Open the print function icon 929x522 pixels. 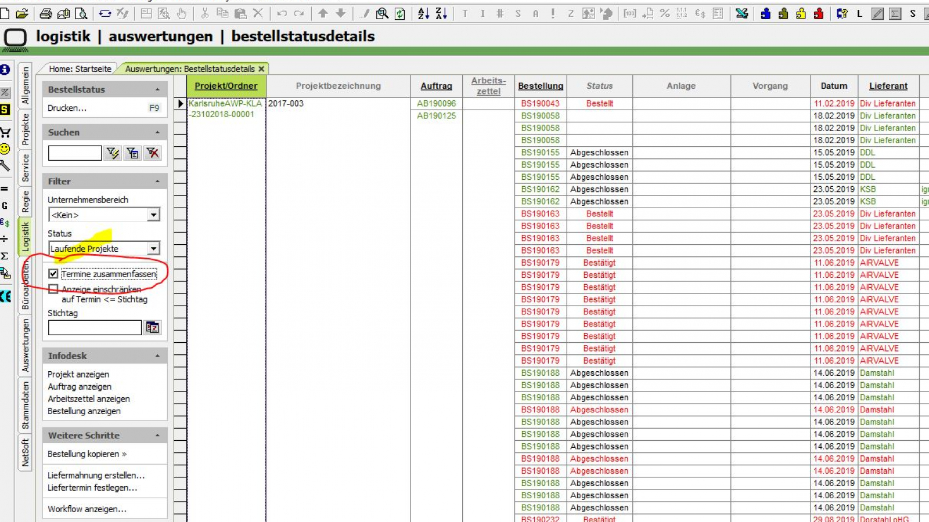point(46,14)
